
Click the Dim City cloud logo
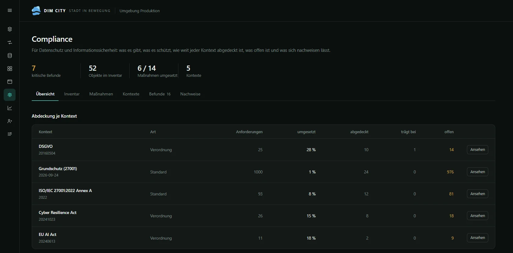tap(36, 11)
